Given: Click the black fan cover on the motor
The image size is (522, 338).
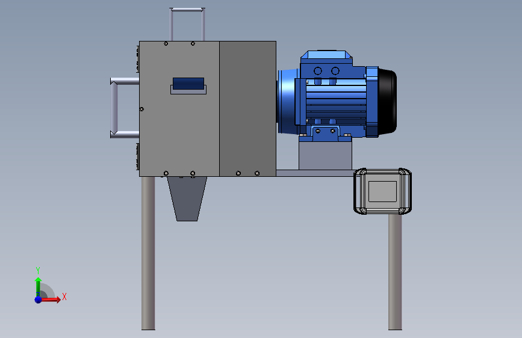Looking at the screenshot, I should pos(388,102).
